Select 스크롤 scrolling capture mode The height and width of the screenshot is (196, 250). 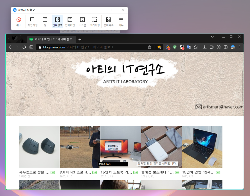tap(82, 22)
